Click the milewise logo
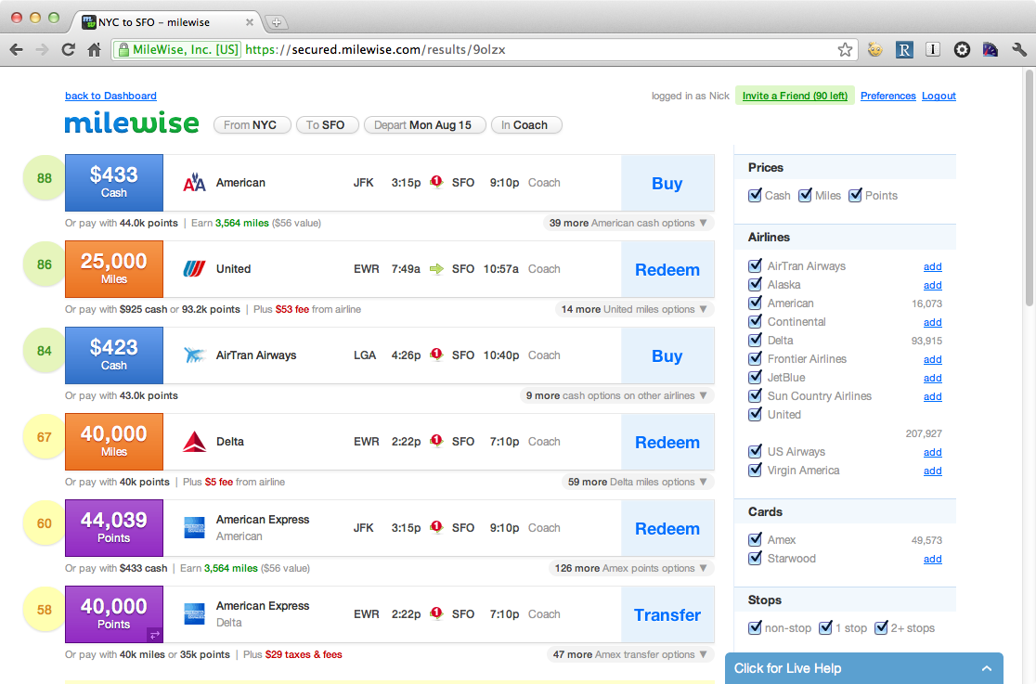The width and height of the screenshot is (1036, 684). point(132,123)
